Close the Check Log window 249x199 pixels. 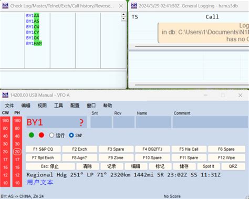[121, 6]
